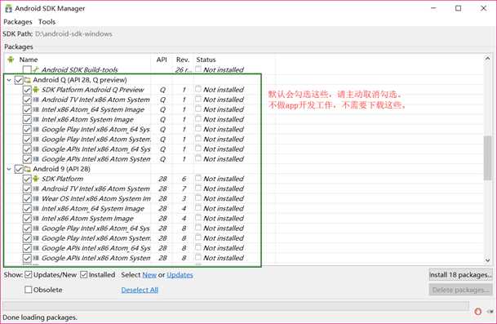Collapse the Android Q tree group
The width and height of the screenshot is (497, 324).
click(9, 80)
